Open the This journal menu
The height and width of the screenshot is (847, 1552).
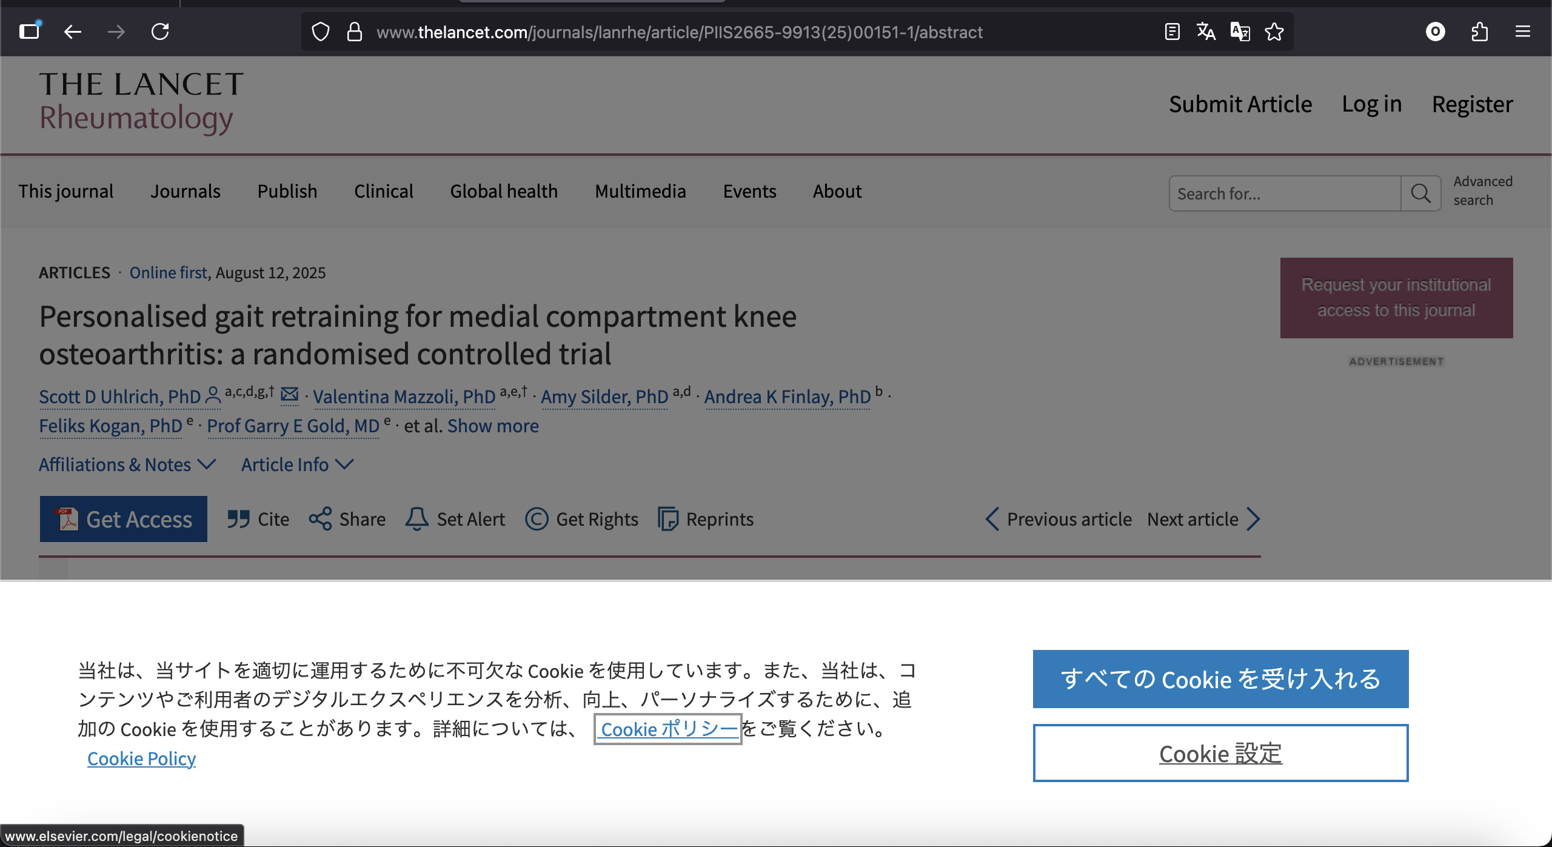pos(66,192)
